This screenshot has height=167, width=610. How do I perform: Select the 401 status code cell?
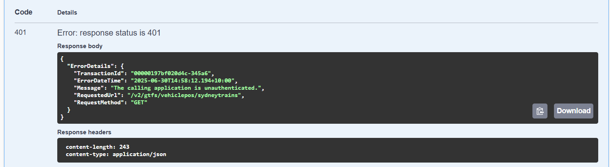coord(20,33)
